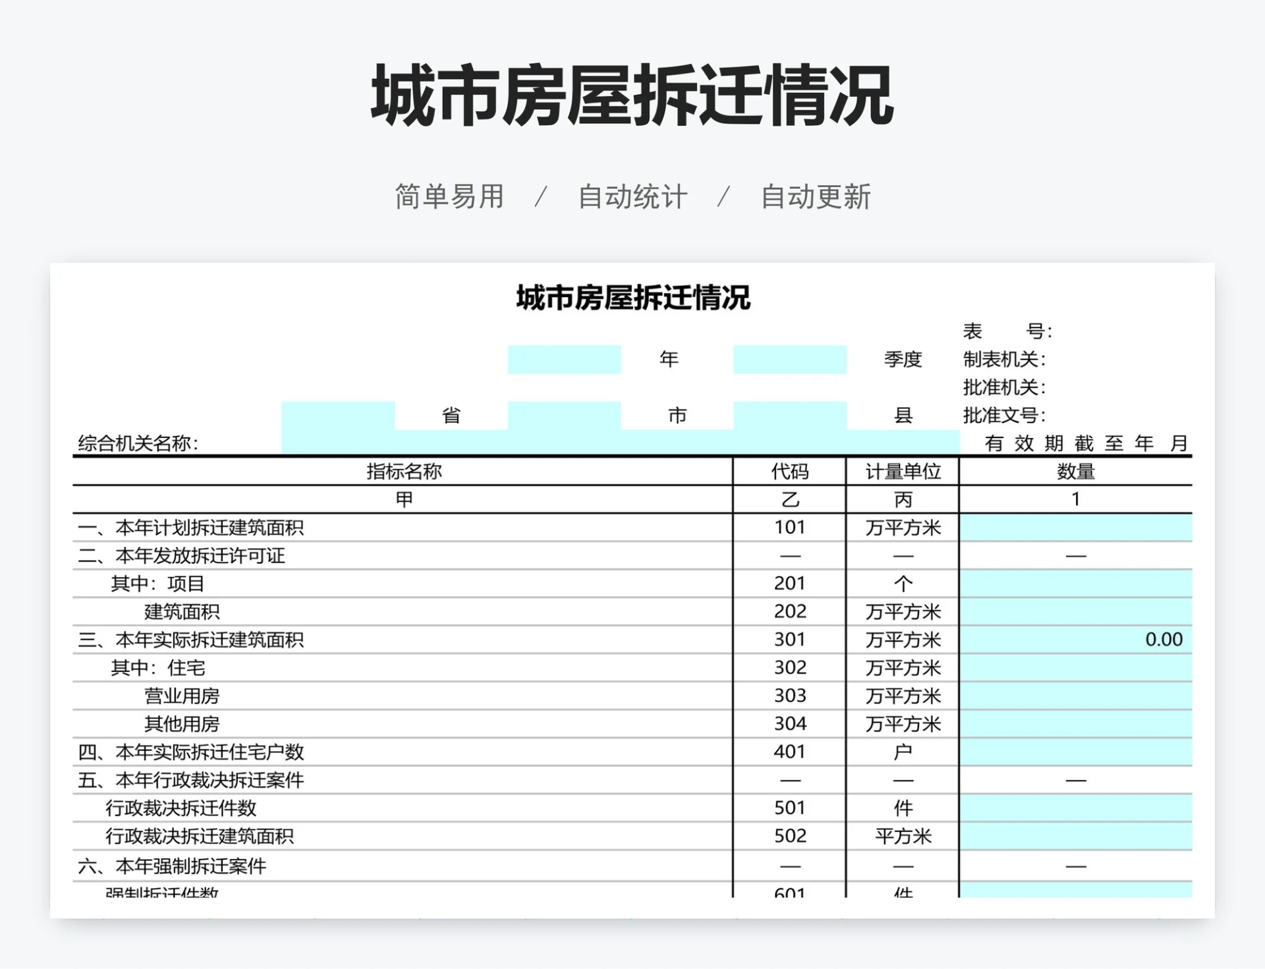The image size is (1265, 969).
Task: Click the 综合机关名称 label
Action: tap(138, 443)
